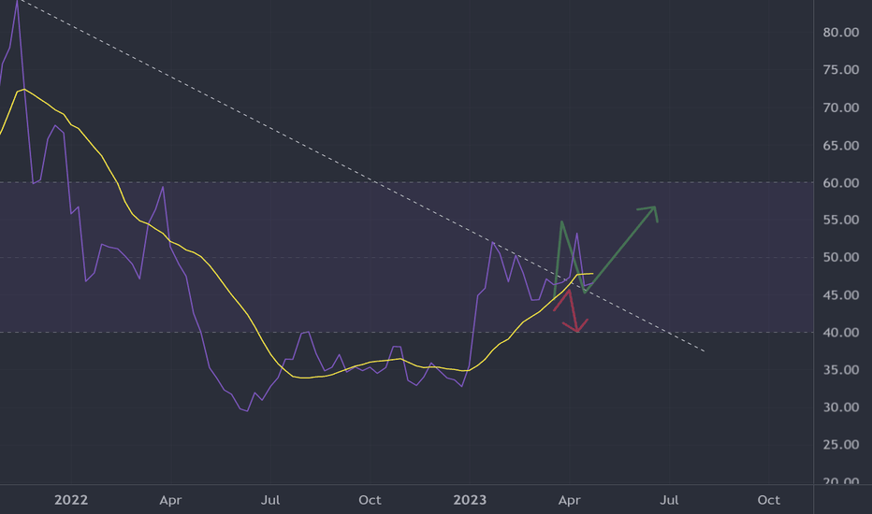Select the 80.00 price axis label
The width and height of the screenshot is (872, 514).
click(x=841, y=32)
